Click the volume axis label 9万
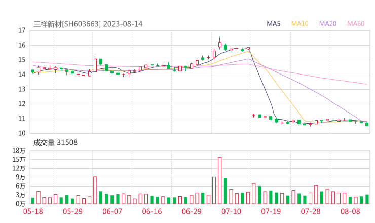Viewport: 375px width, 223px height. click(21, 177)
